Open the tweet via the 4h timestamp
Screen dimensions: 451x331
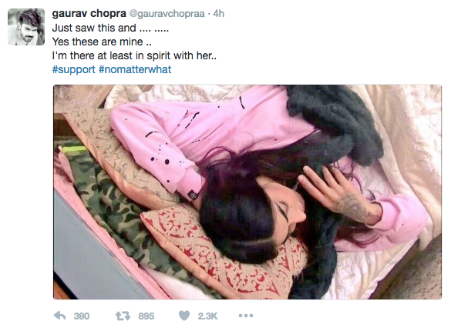point(219,14)
